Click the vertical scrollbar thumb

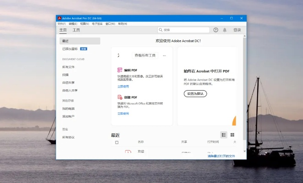coord(245,89)
